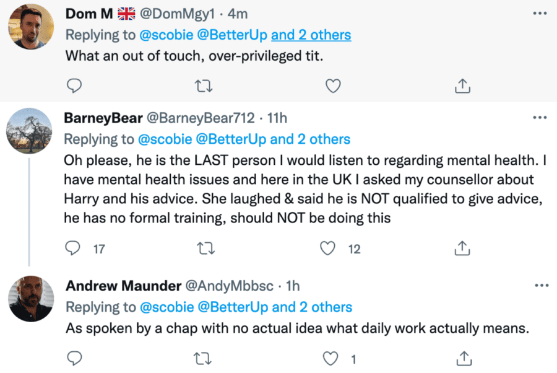Screen dimensions: 557x373
Task: Open more options on BarneyBear's tweet
Action: point(540,117)
